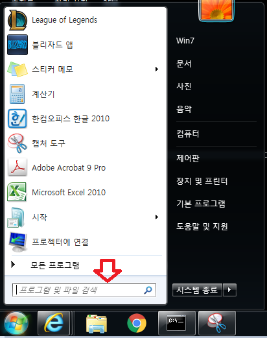This screenshot has height=338, width=267.
Task: Click the search magnifier icon
Action: (x=148, y=290)
